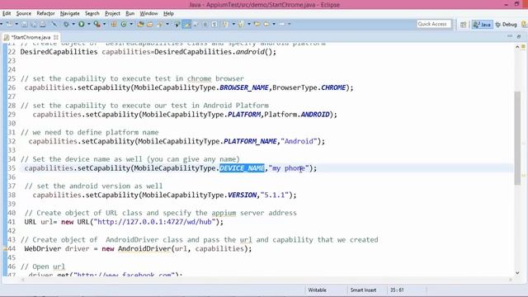Viewport: 528px width, 297px height.
Task: Click into the Quick Access field
Action: (434, 24)
